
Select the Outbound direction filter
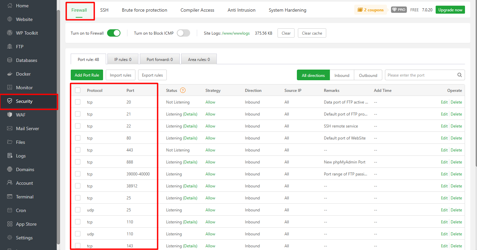point(368,75)
